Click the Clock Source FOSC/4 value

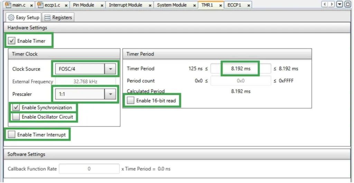click(x=67, y=69)
